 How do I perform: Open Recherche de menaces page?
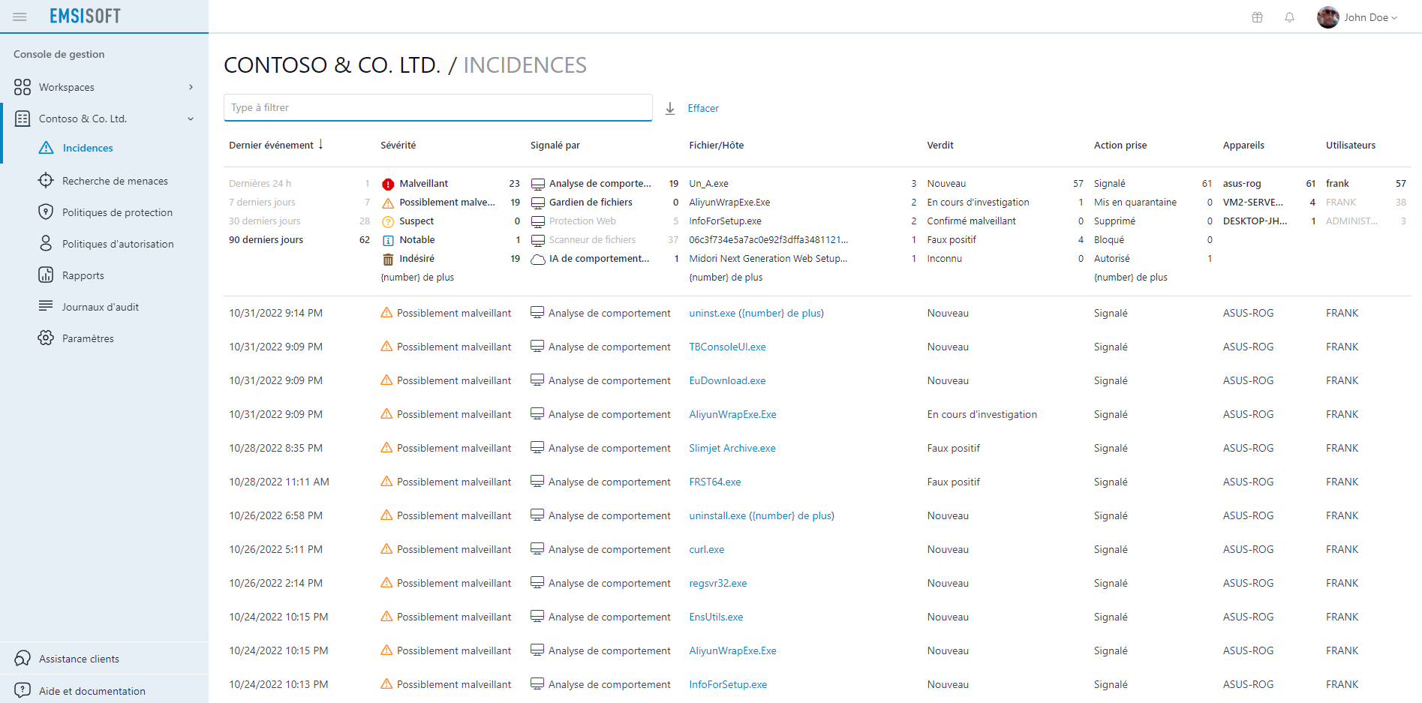(x=115, y=181)
